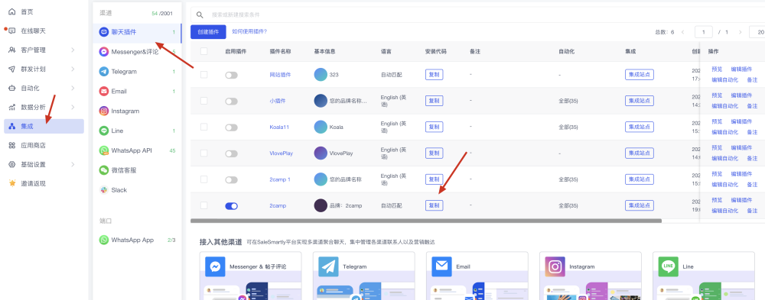Toggle the select-all checkbox in table header
This screenshot has height=300, width=765.
coord(204,51)
